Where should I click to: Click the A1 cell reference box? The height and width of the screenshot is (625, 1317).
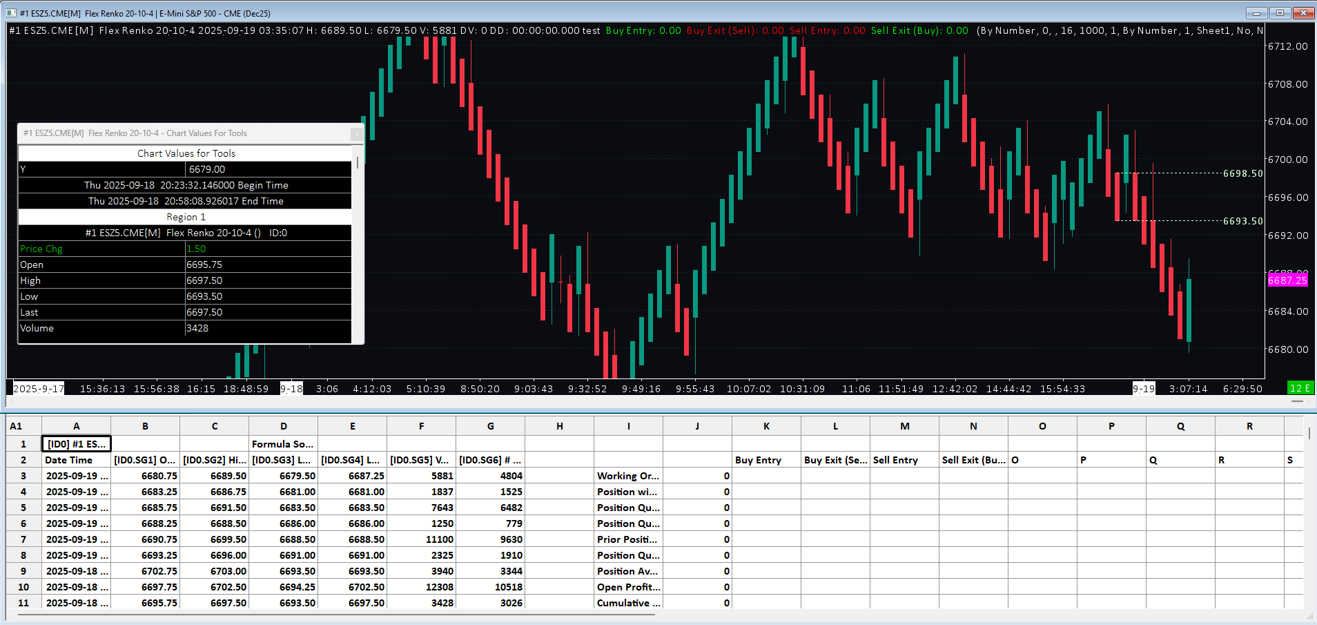pyautogui.click(x=17, y=426)
